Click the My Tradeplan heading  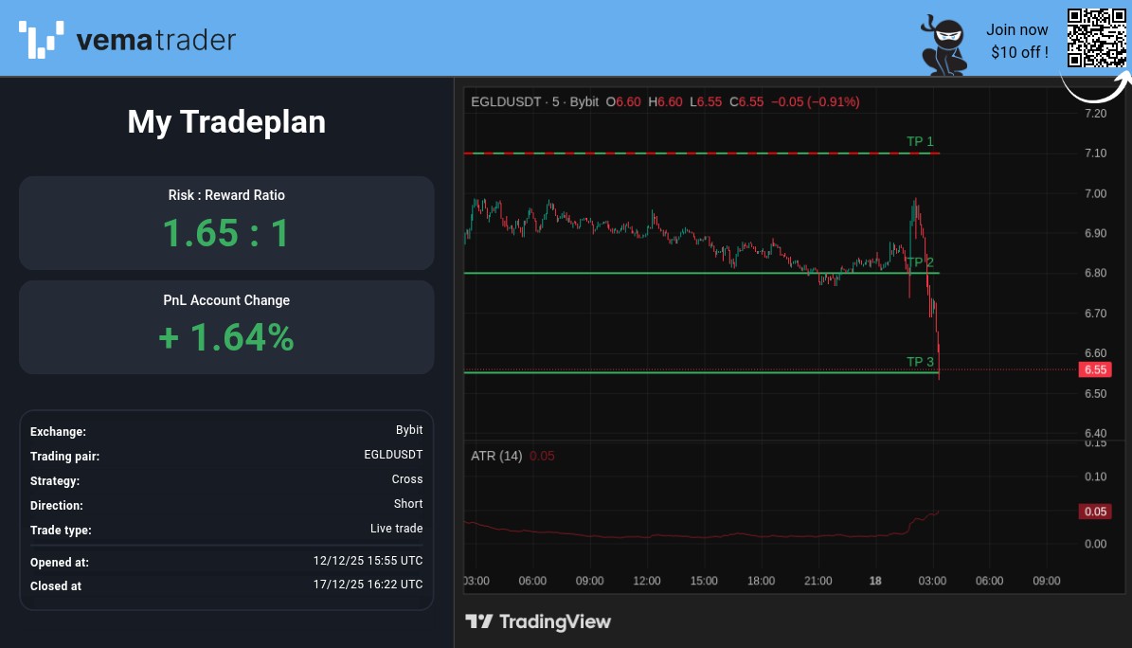click(x=226, y=122)
